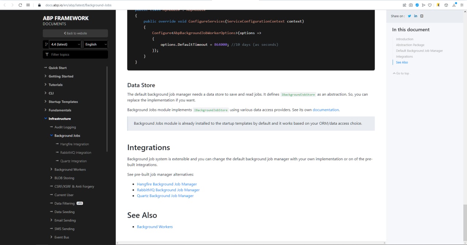Click the Back to website button
Viewport: 467px width, 245px height.
75,33
